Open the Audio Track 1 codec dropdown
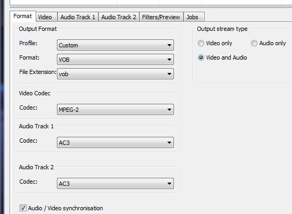This screenshot has width=292, height=214. [115, 143]
